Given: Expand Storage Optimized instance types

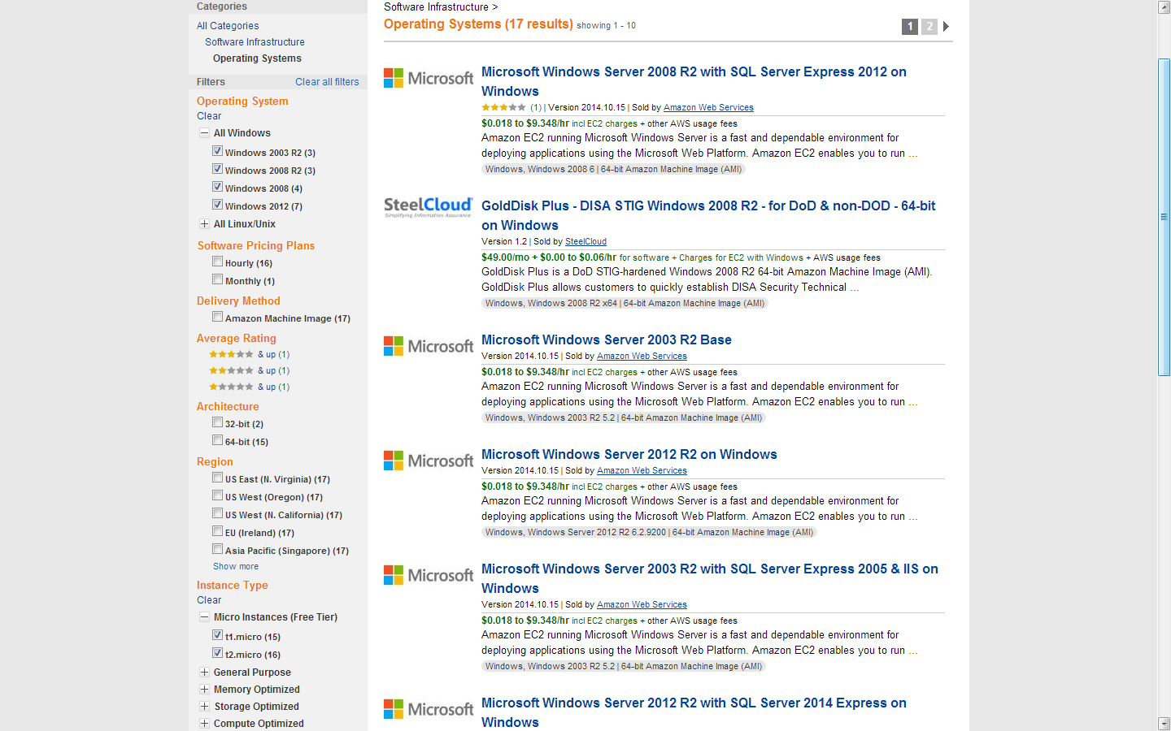Looking at the screenshot, I should (204, 707).
